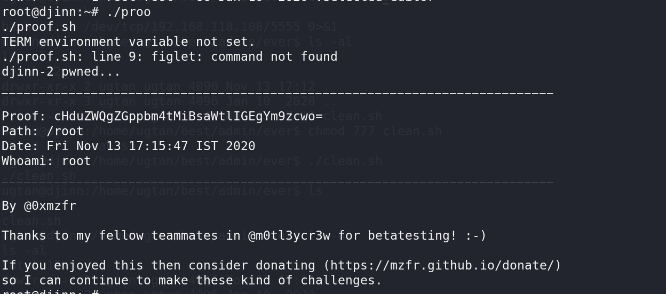Click the donate URL mzfr.github.io/donate
This screenshot has width=666, height=294.
(442, 265)
